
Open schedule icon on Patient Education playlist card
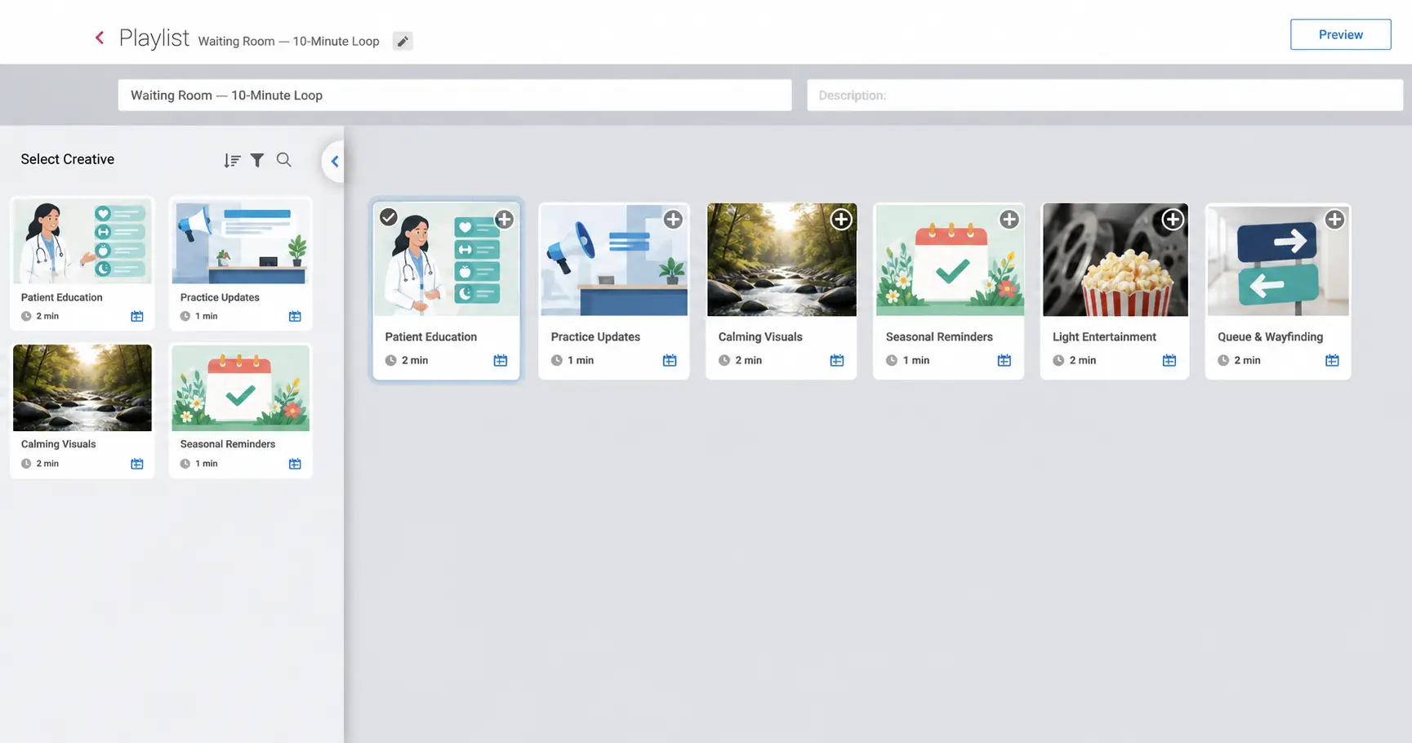pyautogui.click(x=501, y=360)
